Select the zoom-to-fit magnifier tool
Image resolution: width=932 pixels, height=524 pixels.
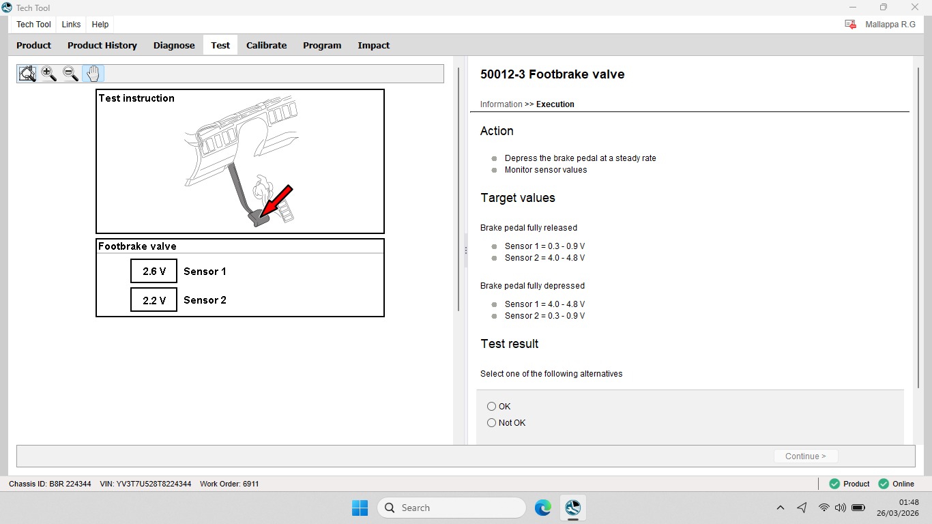click(27, 74)
